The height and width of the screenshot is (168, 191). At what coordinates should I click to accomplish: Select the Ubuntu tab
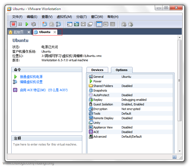[x=45, y=32]
